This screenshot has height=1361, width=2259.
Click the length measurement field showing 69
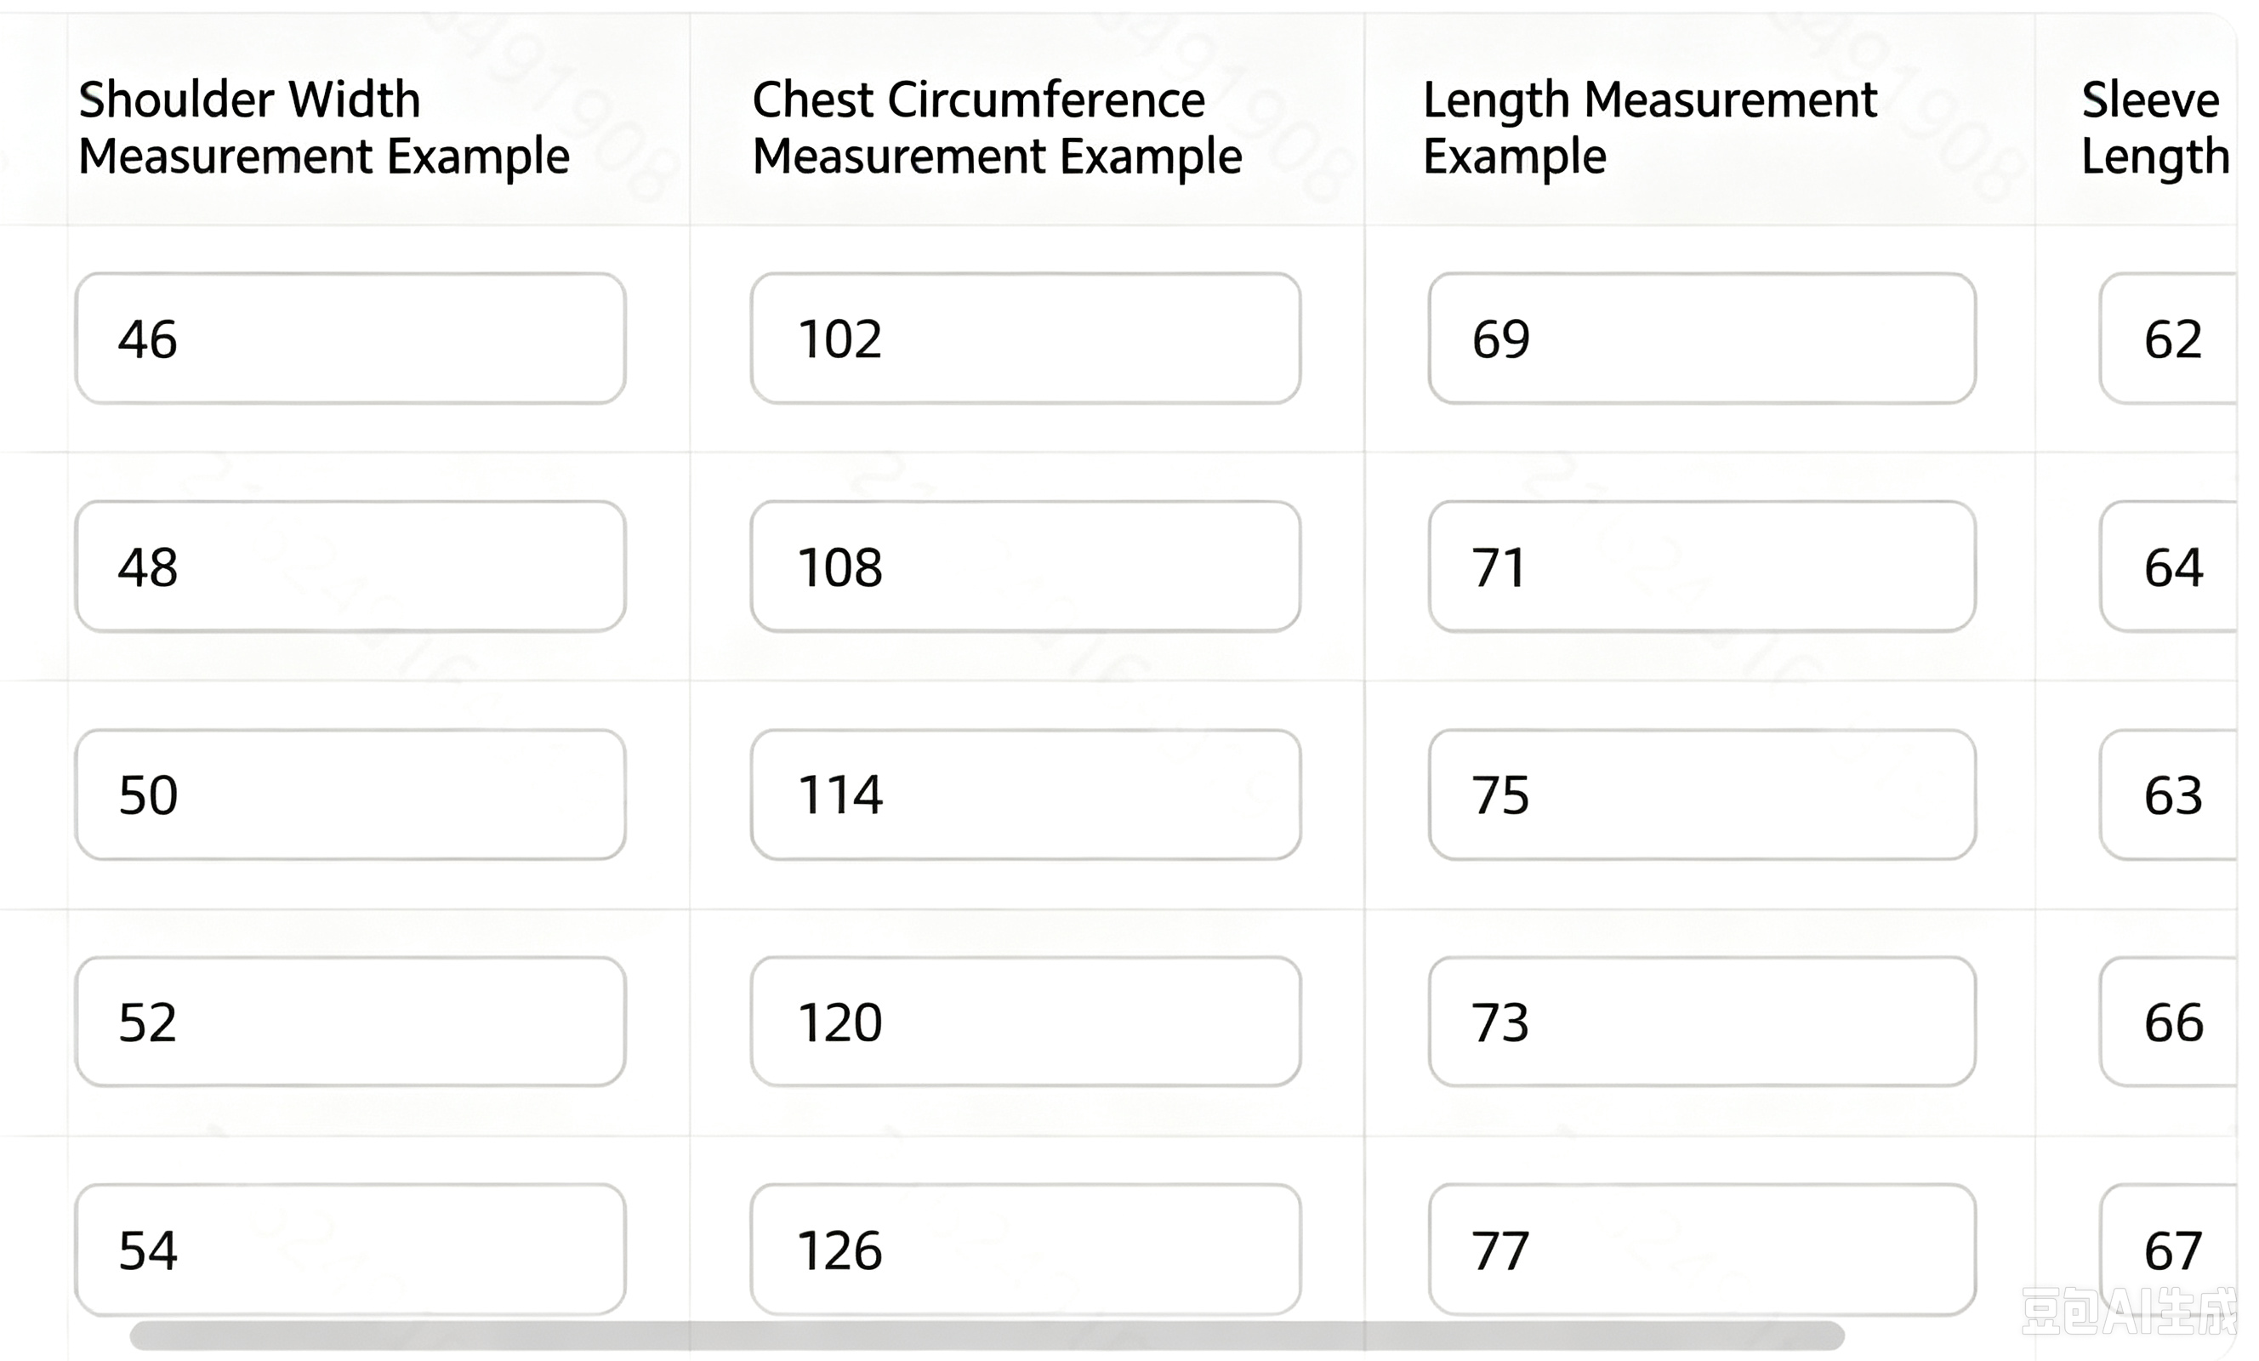pyautogui.click(x=1702, y=339)
